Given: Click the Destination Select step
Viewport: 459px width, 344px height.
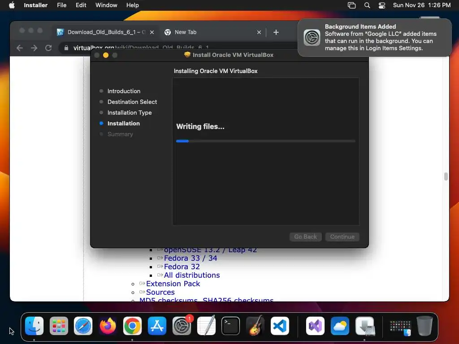Looking at the screenshot, I should pos(132,102).
